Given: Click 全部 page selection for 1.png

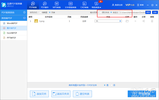Looking at the screenshot, I should 84,21.
